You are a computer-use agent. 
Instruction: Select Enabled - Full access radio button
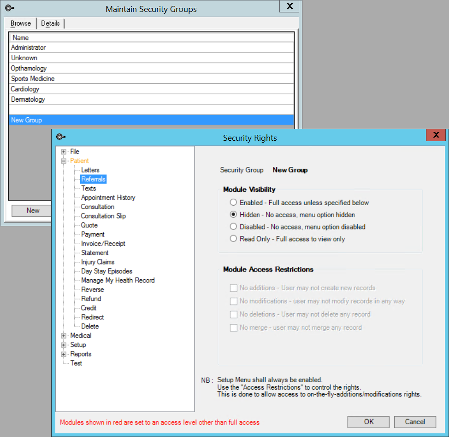233,202
